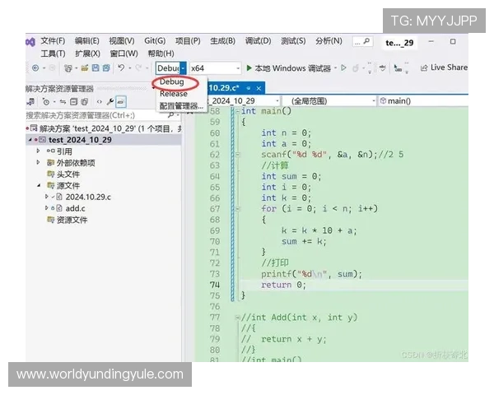Open the 测试(S) menu

(x=293, y=41)
